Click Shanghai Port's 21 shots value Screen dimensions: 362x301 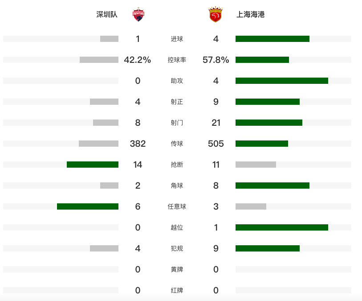click(216, 123)
